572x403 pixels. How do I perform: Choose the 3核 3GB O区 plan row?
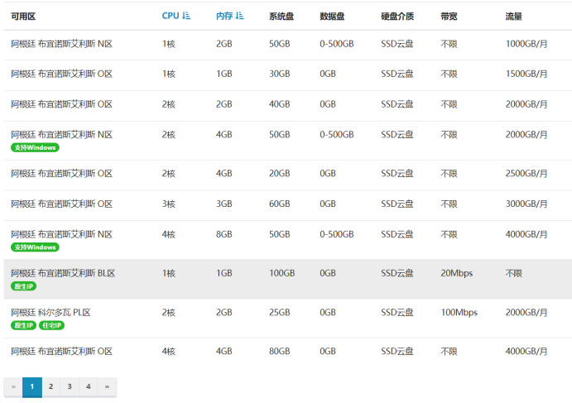pyautogui.click(x=288, y=205)
